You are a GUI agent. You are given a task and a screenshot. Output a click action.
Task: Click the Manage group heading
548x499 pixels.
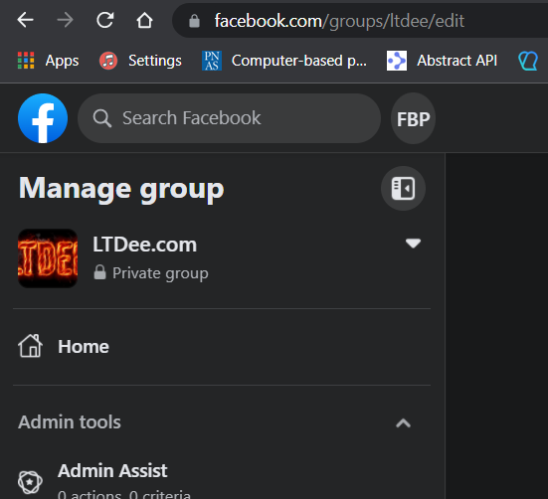point(121,189)
